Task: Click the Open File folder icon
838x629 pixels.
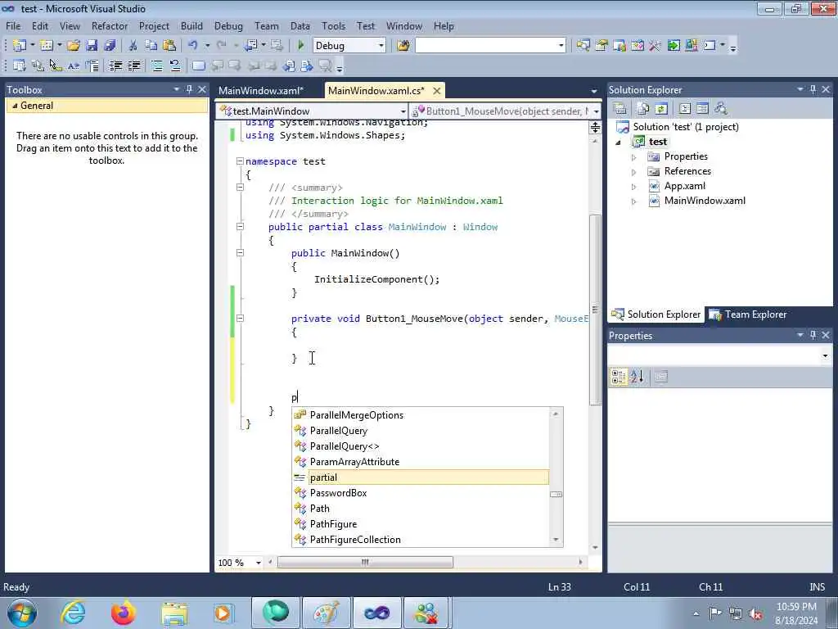Action: click(74, 46)
